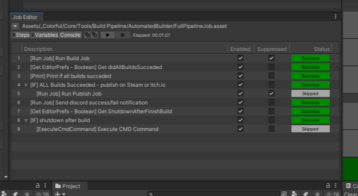Click the favorites star icon at bottom right
Viewport: 358px width, 196px height.
point(317,194)
